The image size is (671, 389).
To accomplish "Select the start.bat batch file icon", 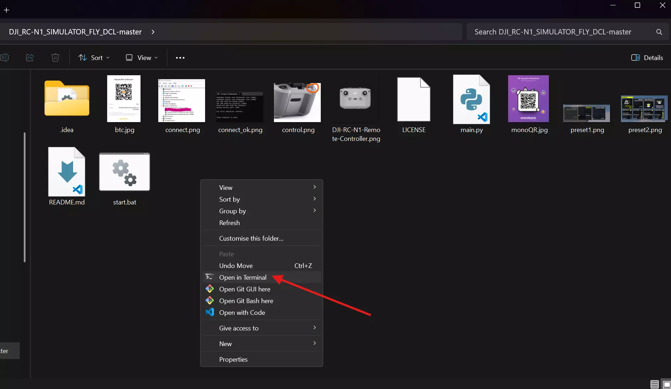I will (x=125, y=172).
